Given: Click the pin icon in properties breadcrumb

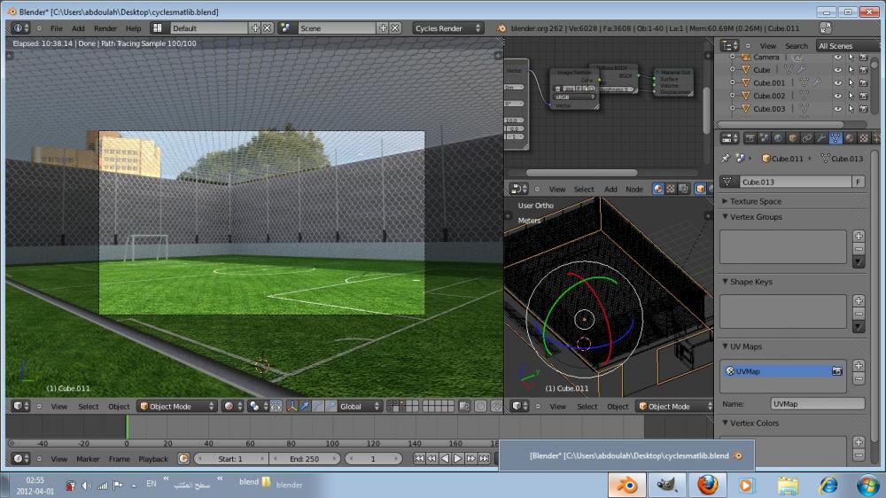Looking at the screenshot, I should coord(727,159).
